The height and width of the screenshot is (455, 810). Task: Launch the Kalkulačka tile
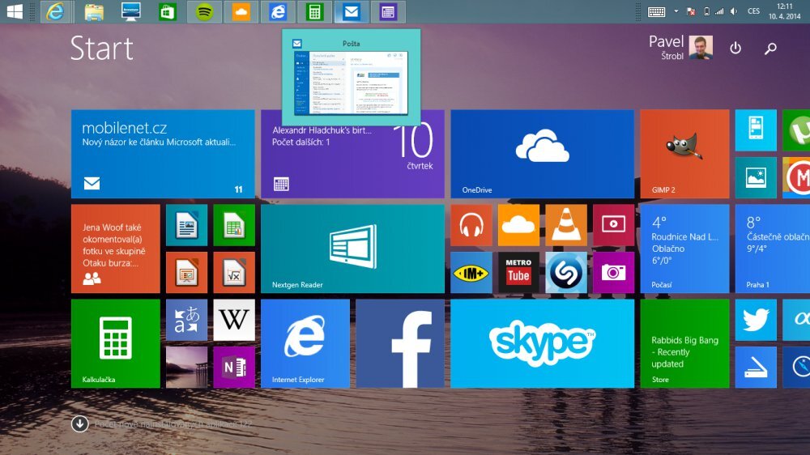coord(115,343)
